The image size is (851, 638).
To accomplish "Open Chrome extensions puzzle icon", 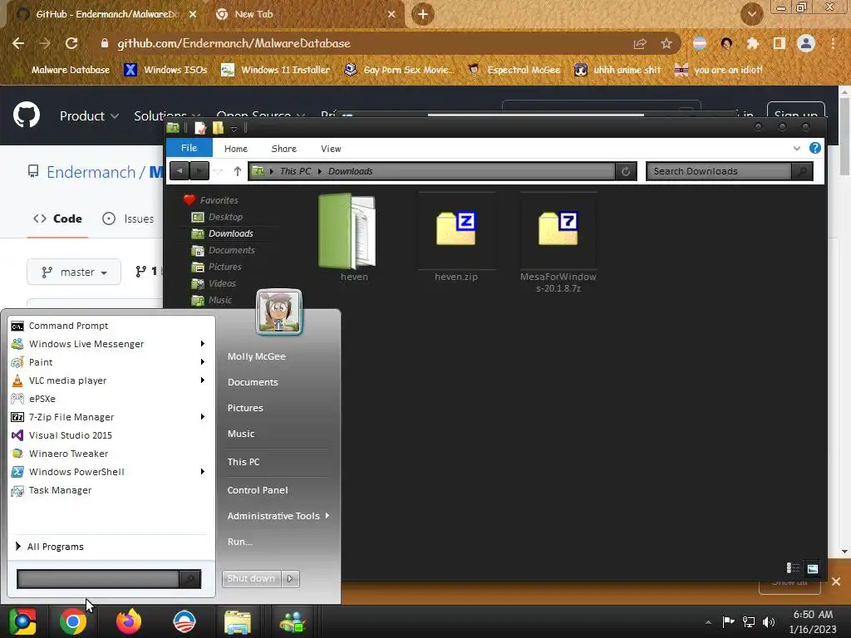I will (x=753, y=43).
